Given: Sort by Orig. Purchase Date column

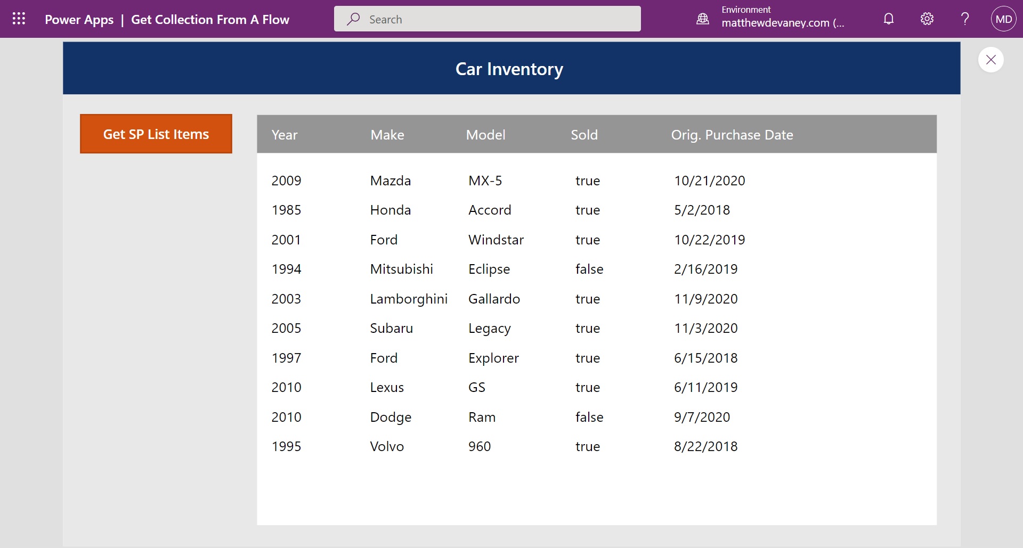Looking at the screenshot, I should pyautogui.click(x=732, y=135).
